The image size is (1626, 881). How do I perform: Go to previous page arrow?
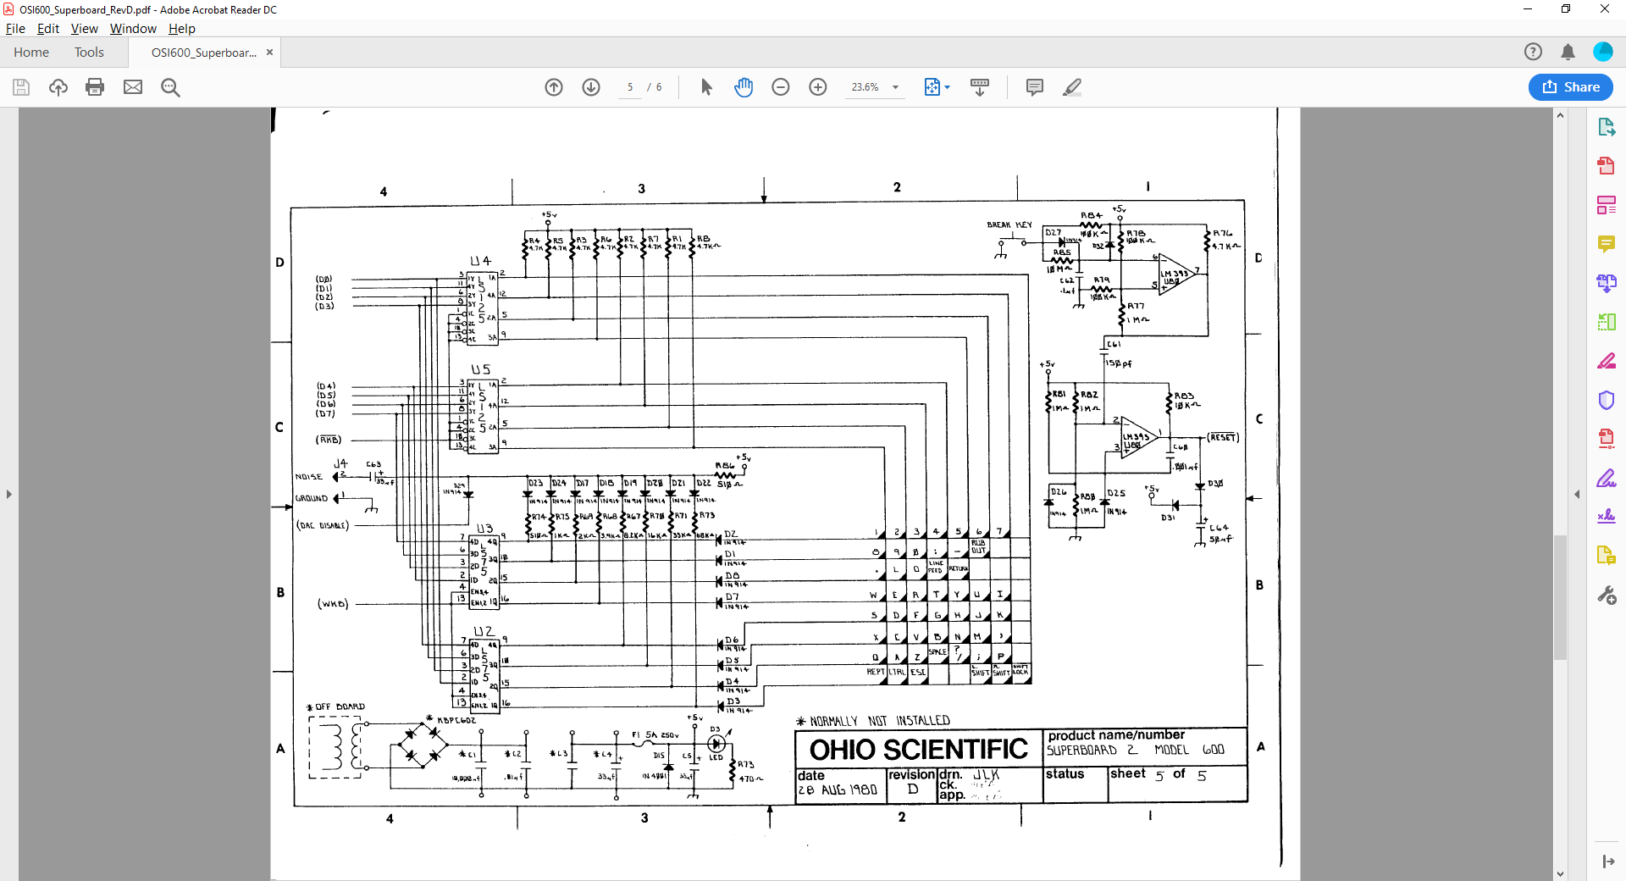pyautogui.click(x=554, y=87)
